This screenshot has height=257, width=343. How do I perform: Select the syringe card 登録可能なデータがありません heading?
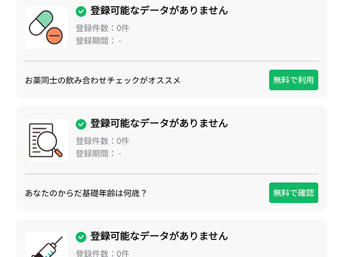(159, 236)
